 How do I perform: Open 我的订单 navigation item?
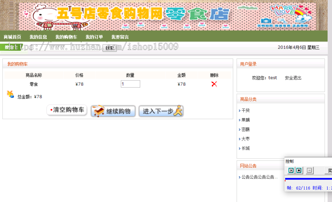click(x=94, y=37)
